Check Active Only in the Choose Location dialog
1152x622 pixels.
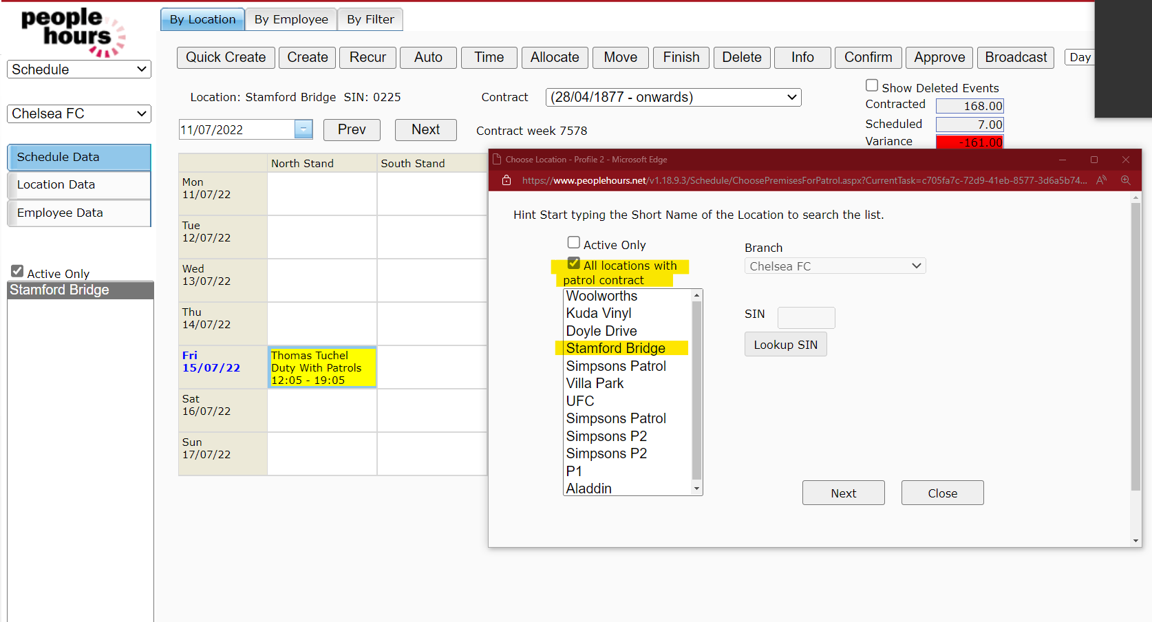[x=574, y=242]
